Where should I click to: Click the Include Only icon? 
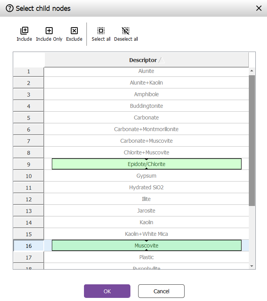49,31
